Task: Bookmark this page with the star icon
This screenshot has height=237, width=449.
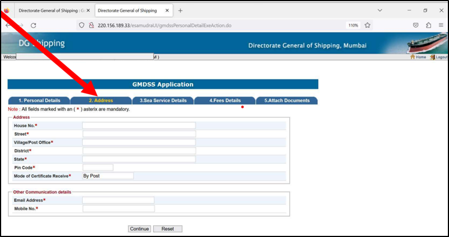Action: [367, 25]
